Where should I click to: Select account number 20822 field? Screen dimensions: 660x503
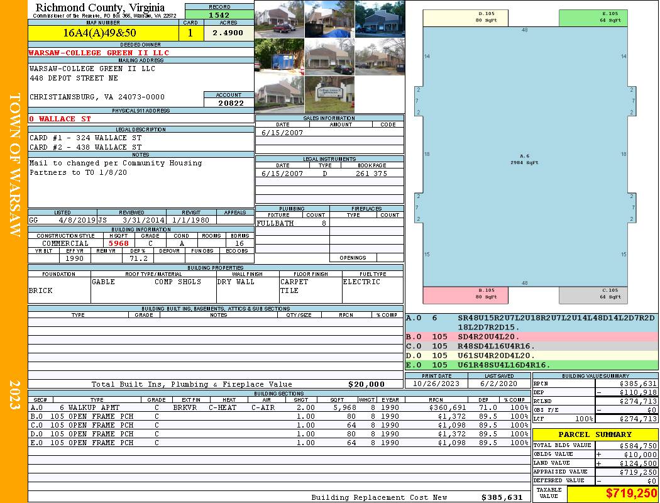click(229, 103)
